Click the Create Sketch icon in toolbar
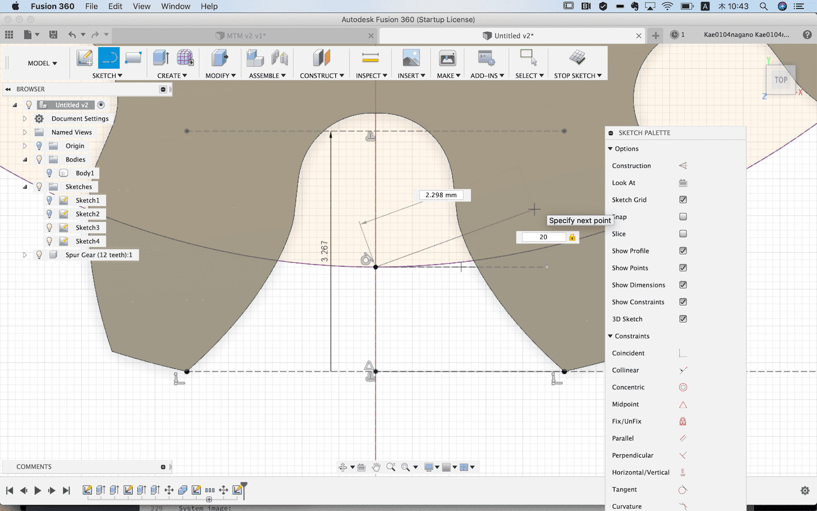This screenshot has height=511, width=817. [85, 58]
